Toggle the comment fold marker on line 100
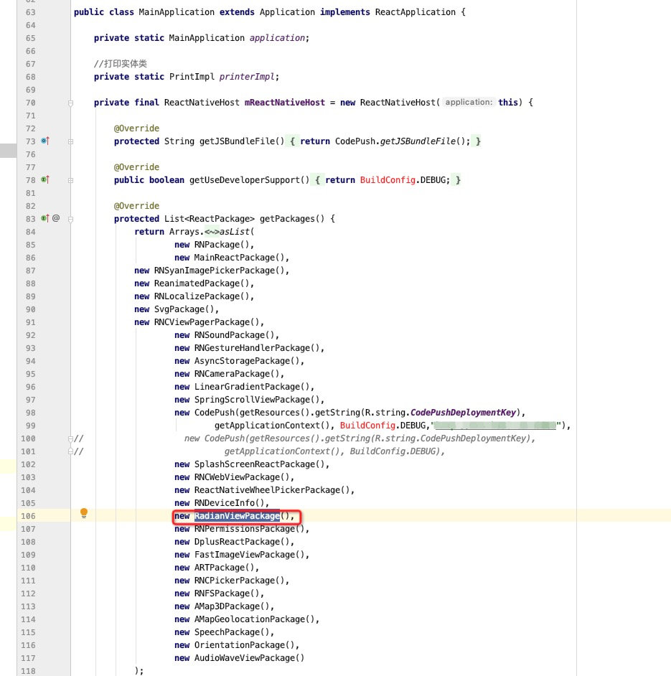Viewport: 671px width, 676px height. (70, 439)
